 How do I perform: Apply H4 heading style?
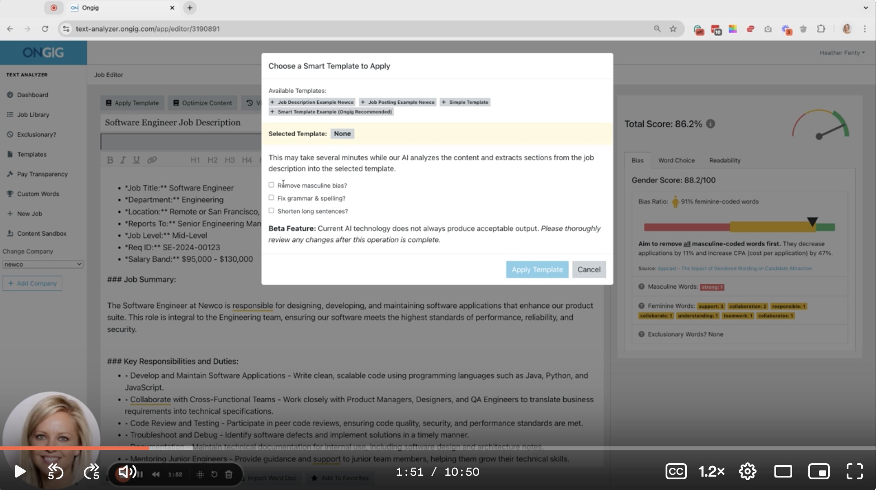(x=247, y=160)
